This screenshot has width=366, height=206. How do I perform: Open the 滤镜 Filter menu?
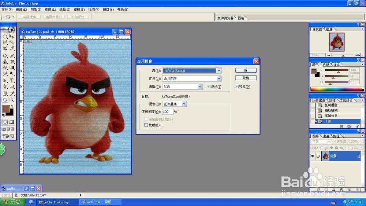tap(79, 10)
